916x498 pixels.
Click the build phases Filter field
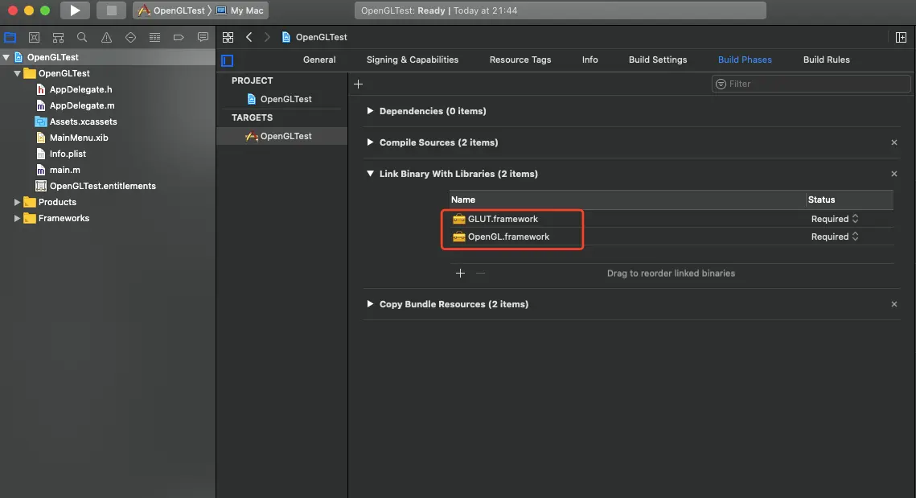tap(811, 84)
